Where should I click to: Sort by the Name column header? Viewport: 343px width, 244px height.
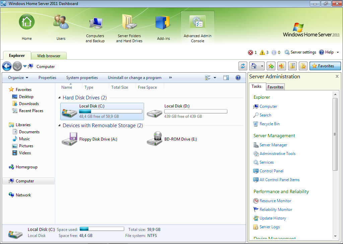pos(67,87)
